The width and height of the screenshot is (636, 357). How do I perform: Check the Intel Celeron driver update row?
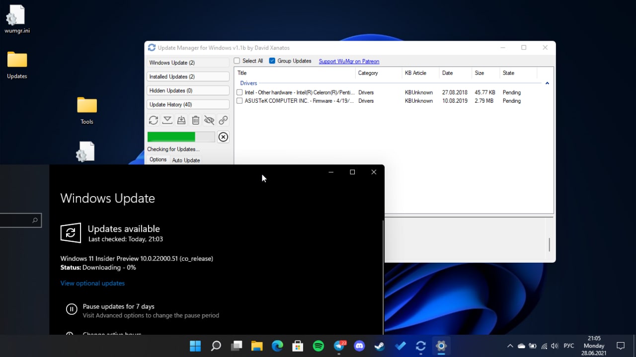click(x=240, y=92)
